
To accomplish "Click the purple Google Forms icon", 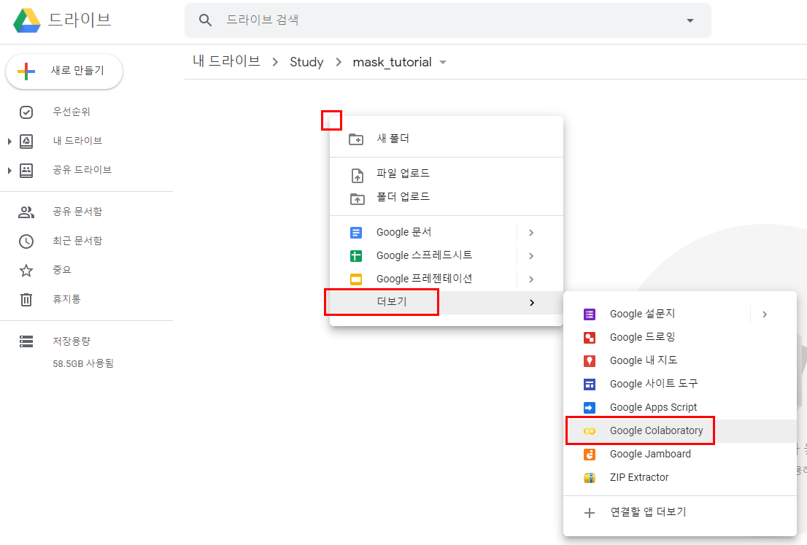I will pos(590,314).
